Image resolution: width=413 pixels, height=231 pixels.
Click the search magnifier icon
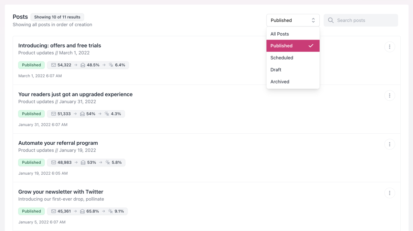pyautogui.click(x=330, y=20)
